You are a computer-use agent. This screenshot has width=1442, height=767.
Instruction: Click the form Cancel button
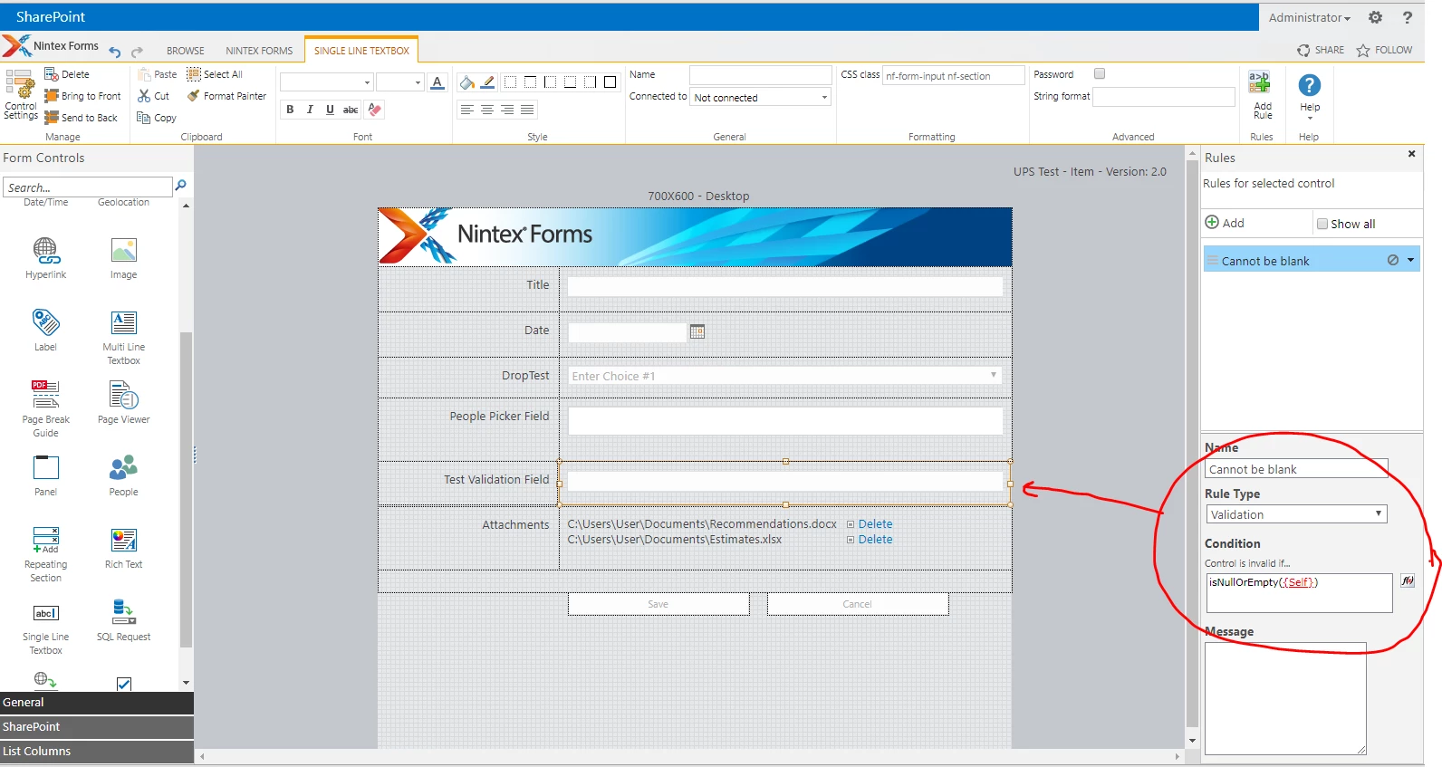858,604
